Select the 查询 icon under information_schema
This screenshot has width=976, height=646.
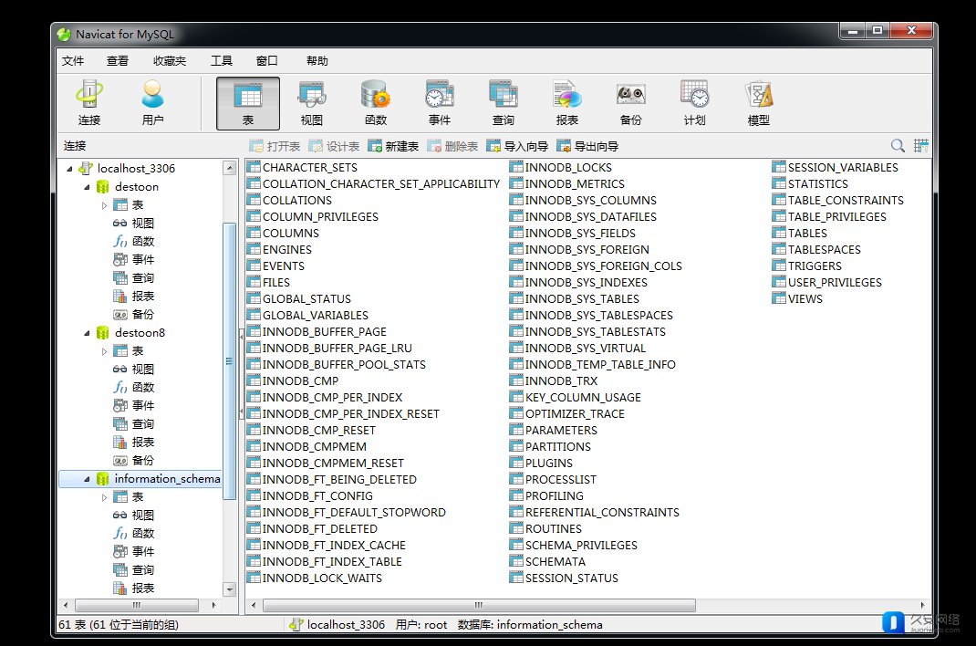pos(120,570)
